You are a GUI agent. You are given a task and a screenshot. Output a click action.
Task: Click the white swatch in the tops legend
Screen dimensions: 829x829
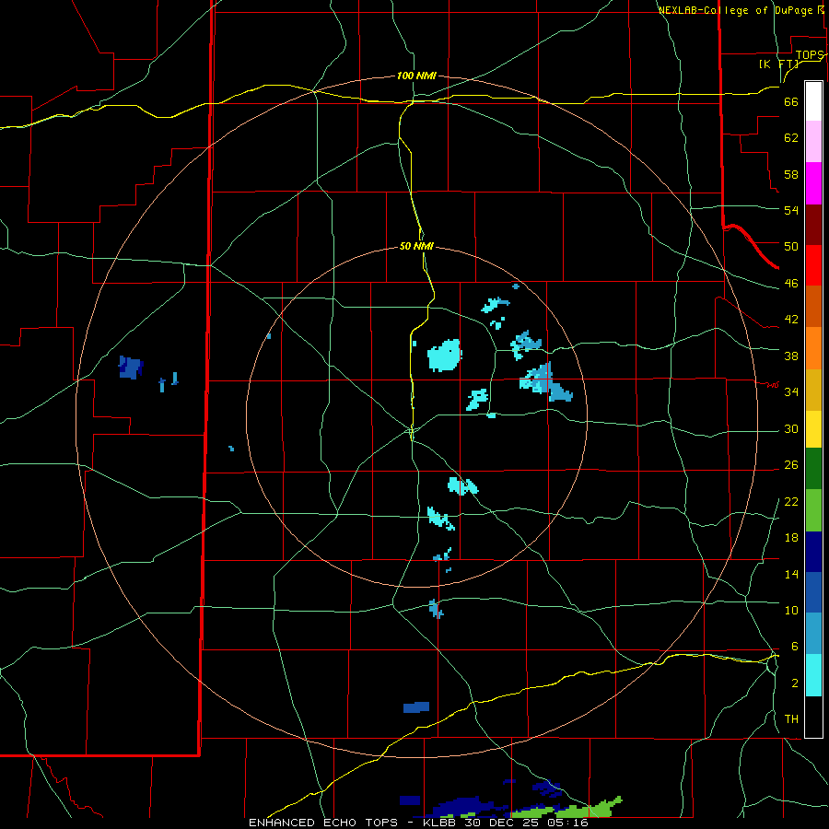pos(813,101)
